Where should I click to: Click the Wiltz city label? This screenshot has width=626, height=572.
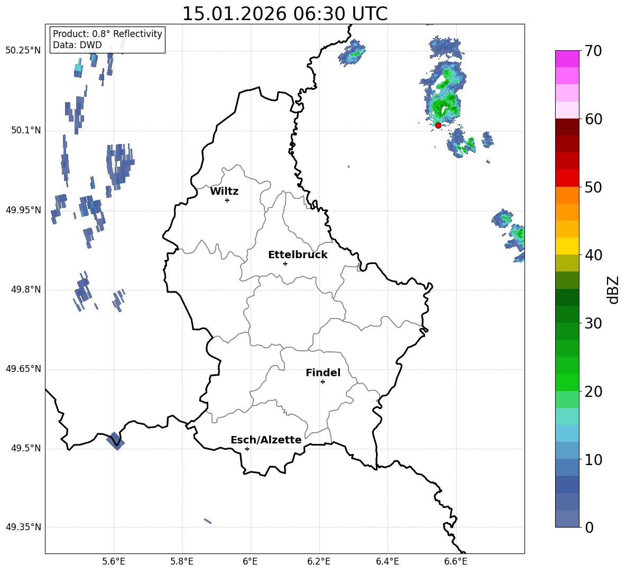pos(224,192)
